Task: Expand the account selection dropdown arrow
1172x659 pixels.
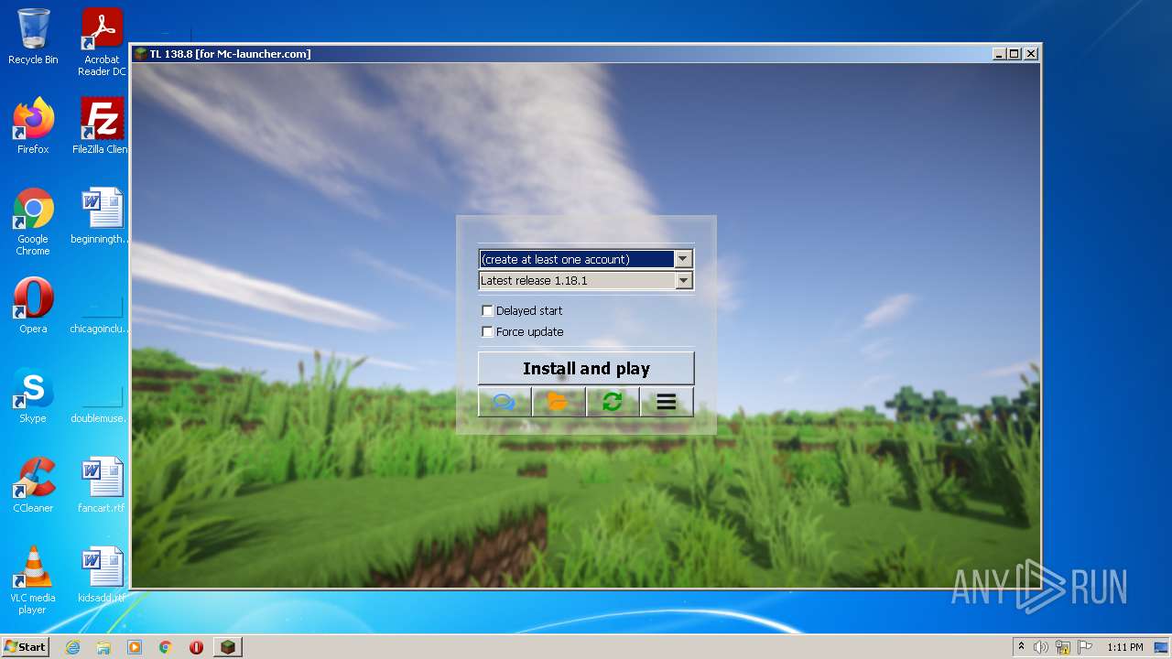Action: pyautogui.click(x=683, y=259)
